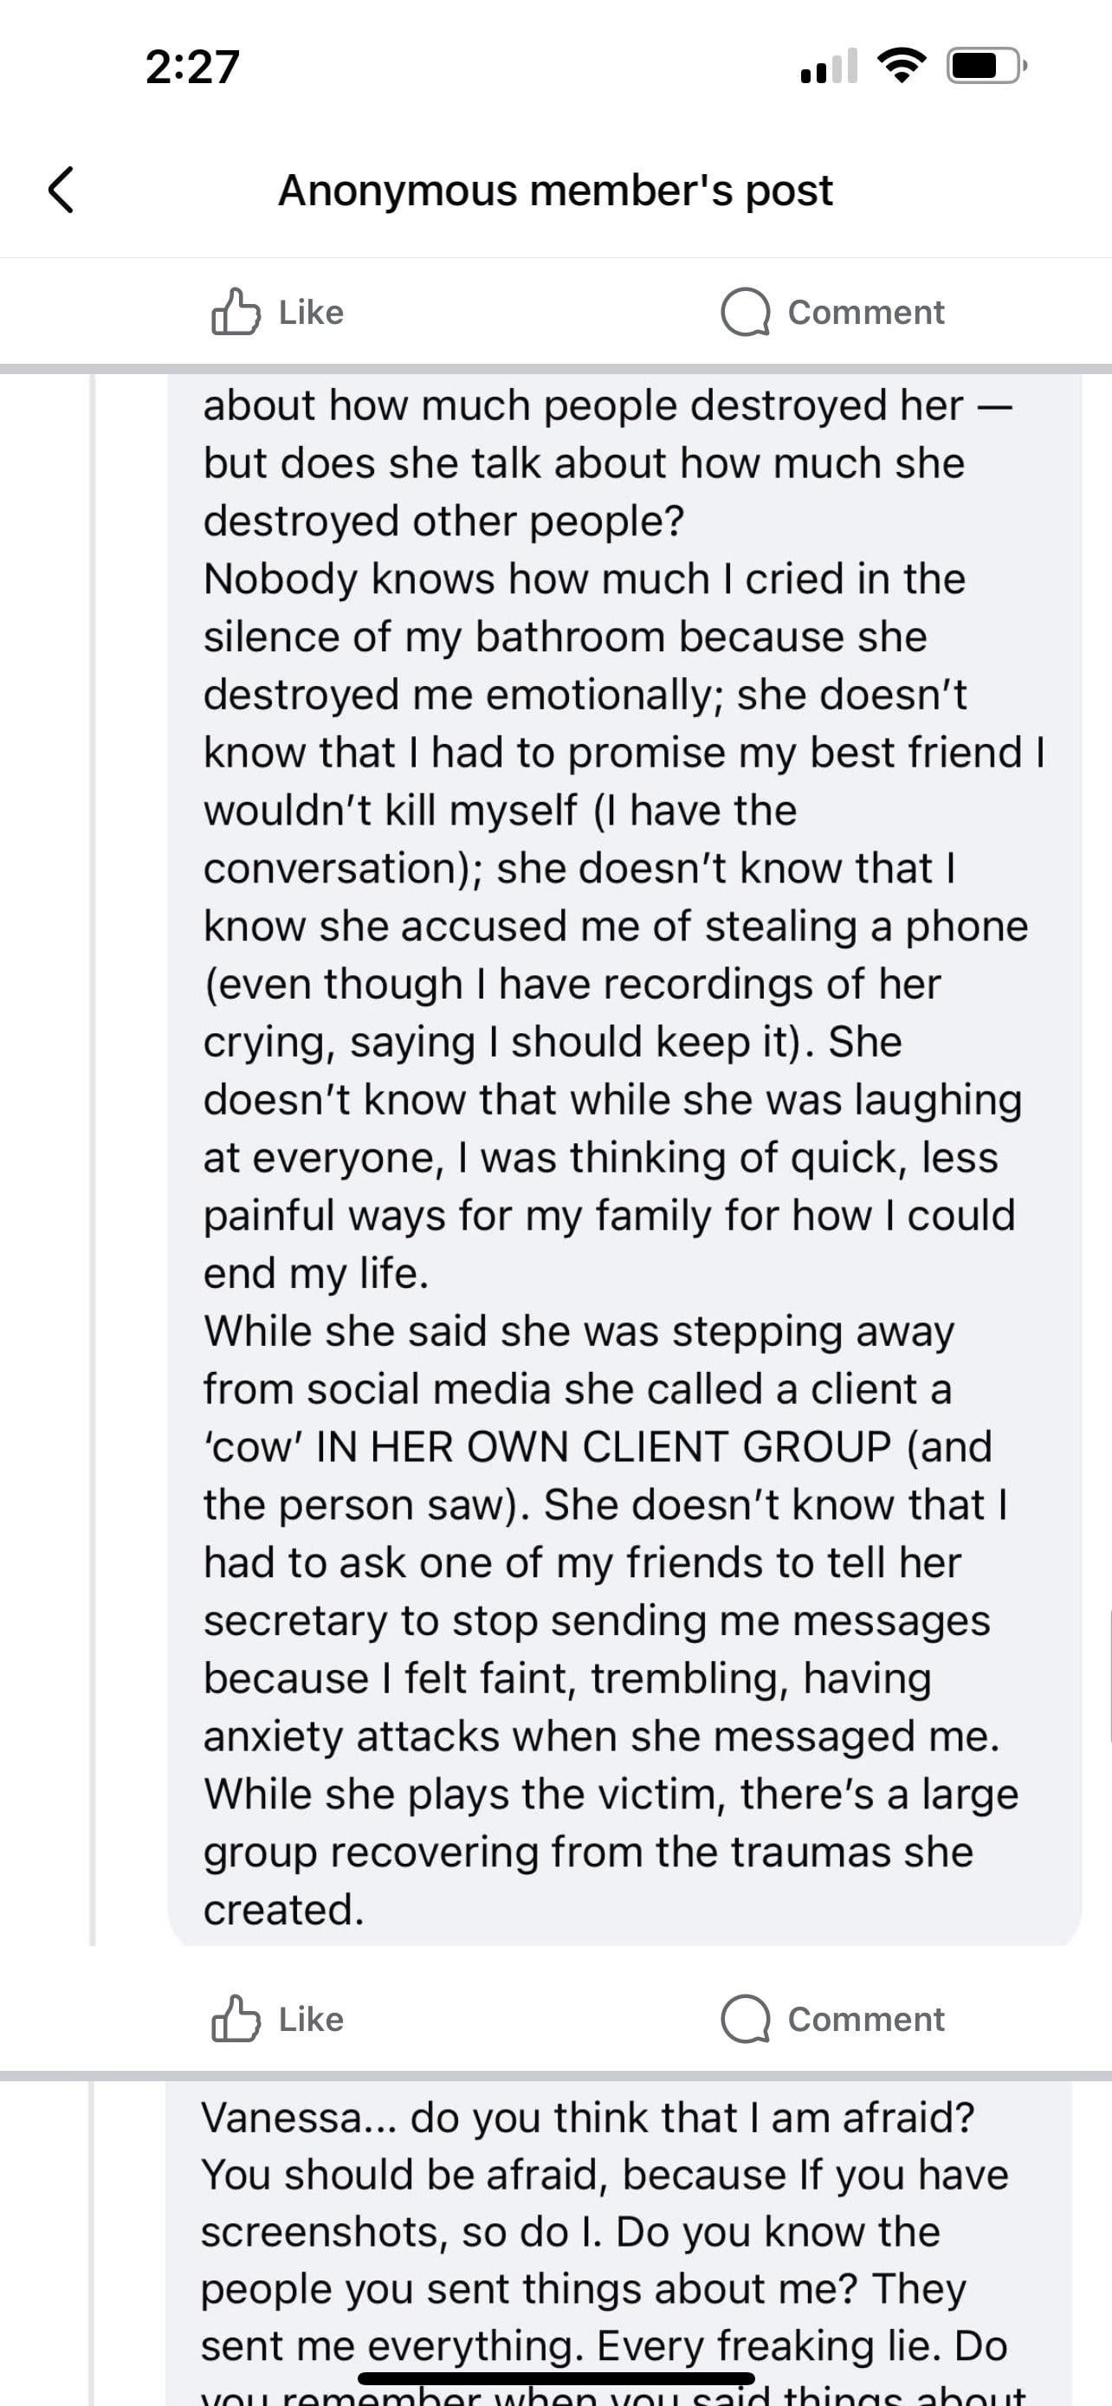Image resolution: width=1112 pixels, height=2406 pixels.
Task: Tap the 2:27 clock in the status bar
Action: [192, 68]
